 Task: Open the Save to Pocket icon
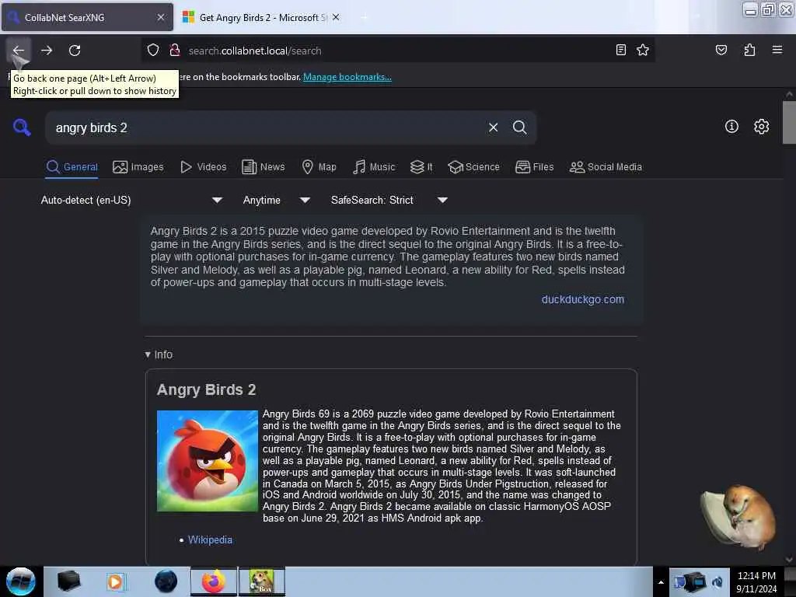tap(721, 50)
